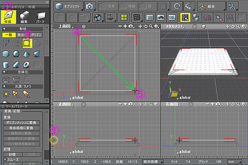Click the 123 numeric input icon

click(172, 17)
